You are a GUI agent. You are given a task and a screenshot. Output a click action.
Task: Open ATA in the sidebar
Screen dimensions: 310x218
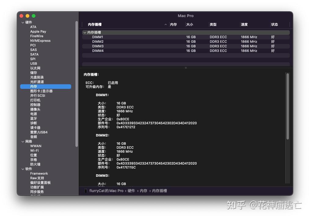(x=33, y=27)
